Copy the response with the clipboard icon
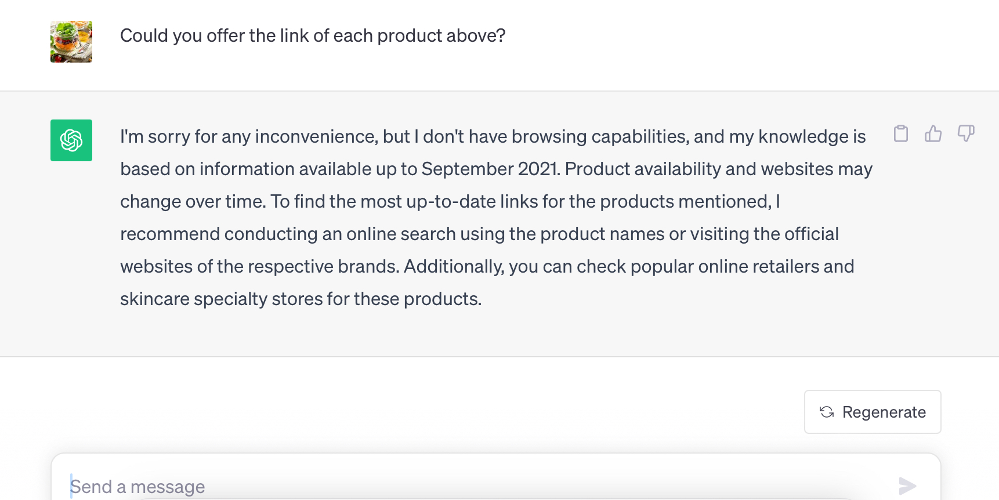This screenshot has width=999, height=500. pos(900,133)
